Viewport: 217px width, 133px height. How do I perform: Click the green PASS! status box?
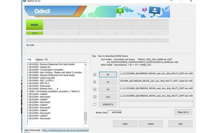(34, 25)
